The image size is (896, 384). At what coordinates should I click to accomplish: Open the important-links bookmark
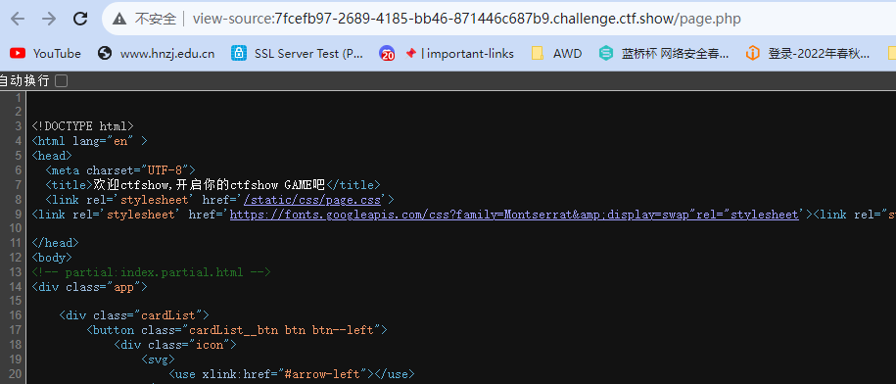coord(447,53)
